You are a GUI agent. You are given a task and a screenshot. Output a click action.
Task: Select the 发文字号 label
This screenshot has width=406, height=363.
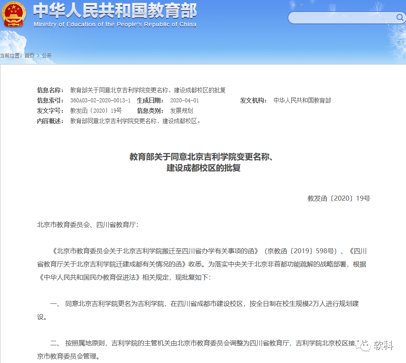tap(50, 111)
